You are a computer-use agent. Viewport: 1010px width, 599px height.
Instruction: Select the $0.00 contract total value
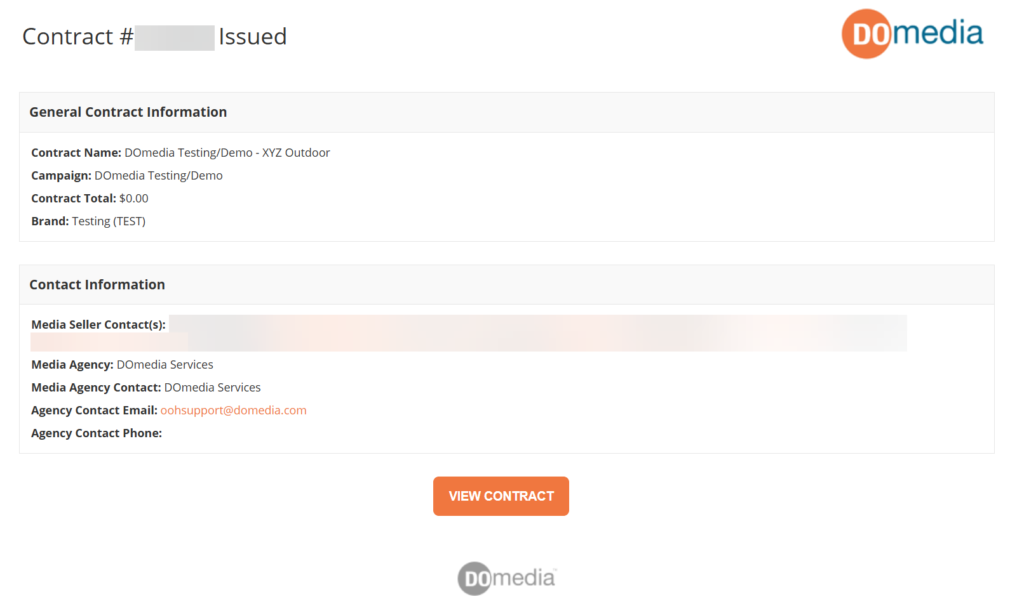(133, 199)
